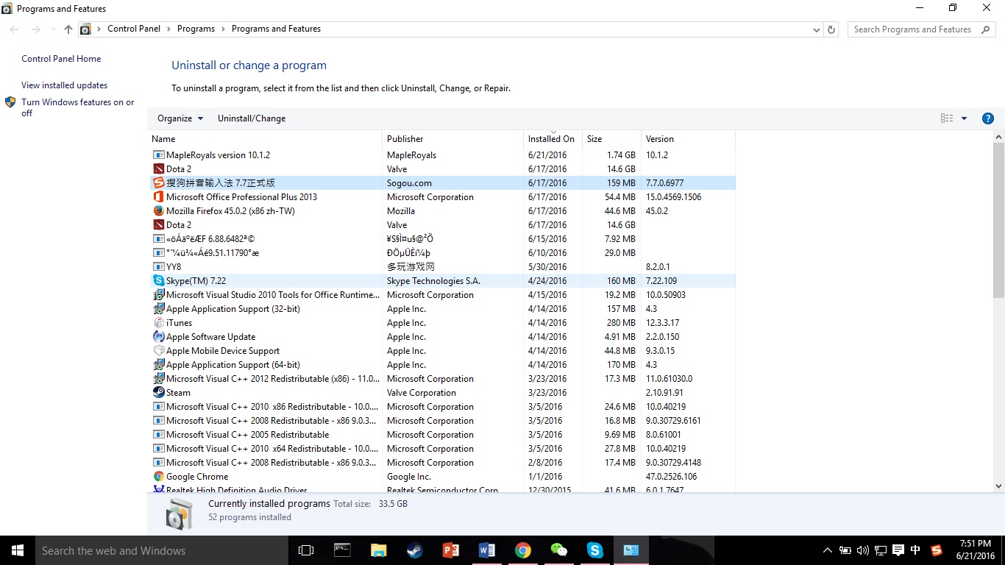Click the Apple Mobile Device Support icon
The image size is (1005, 565).
158,351
